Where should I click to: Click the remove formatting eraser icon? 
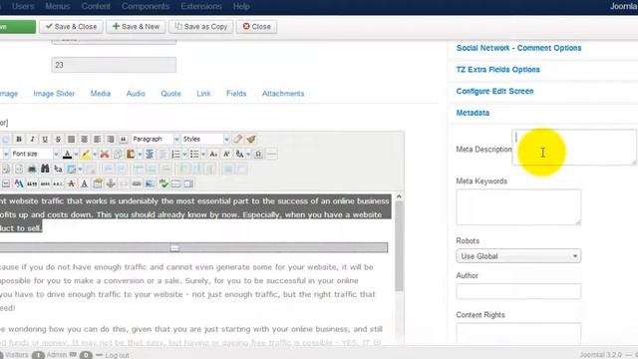point(237,140)
